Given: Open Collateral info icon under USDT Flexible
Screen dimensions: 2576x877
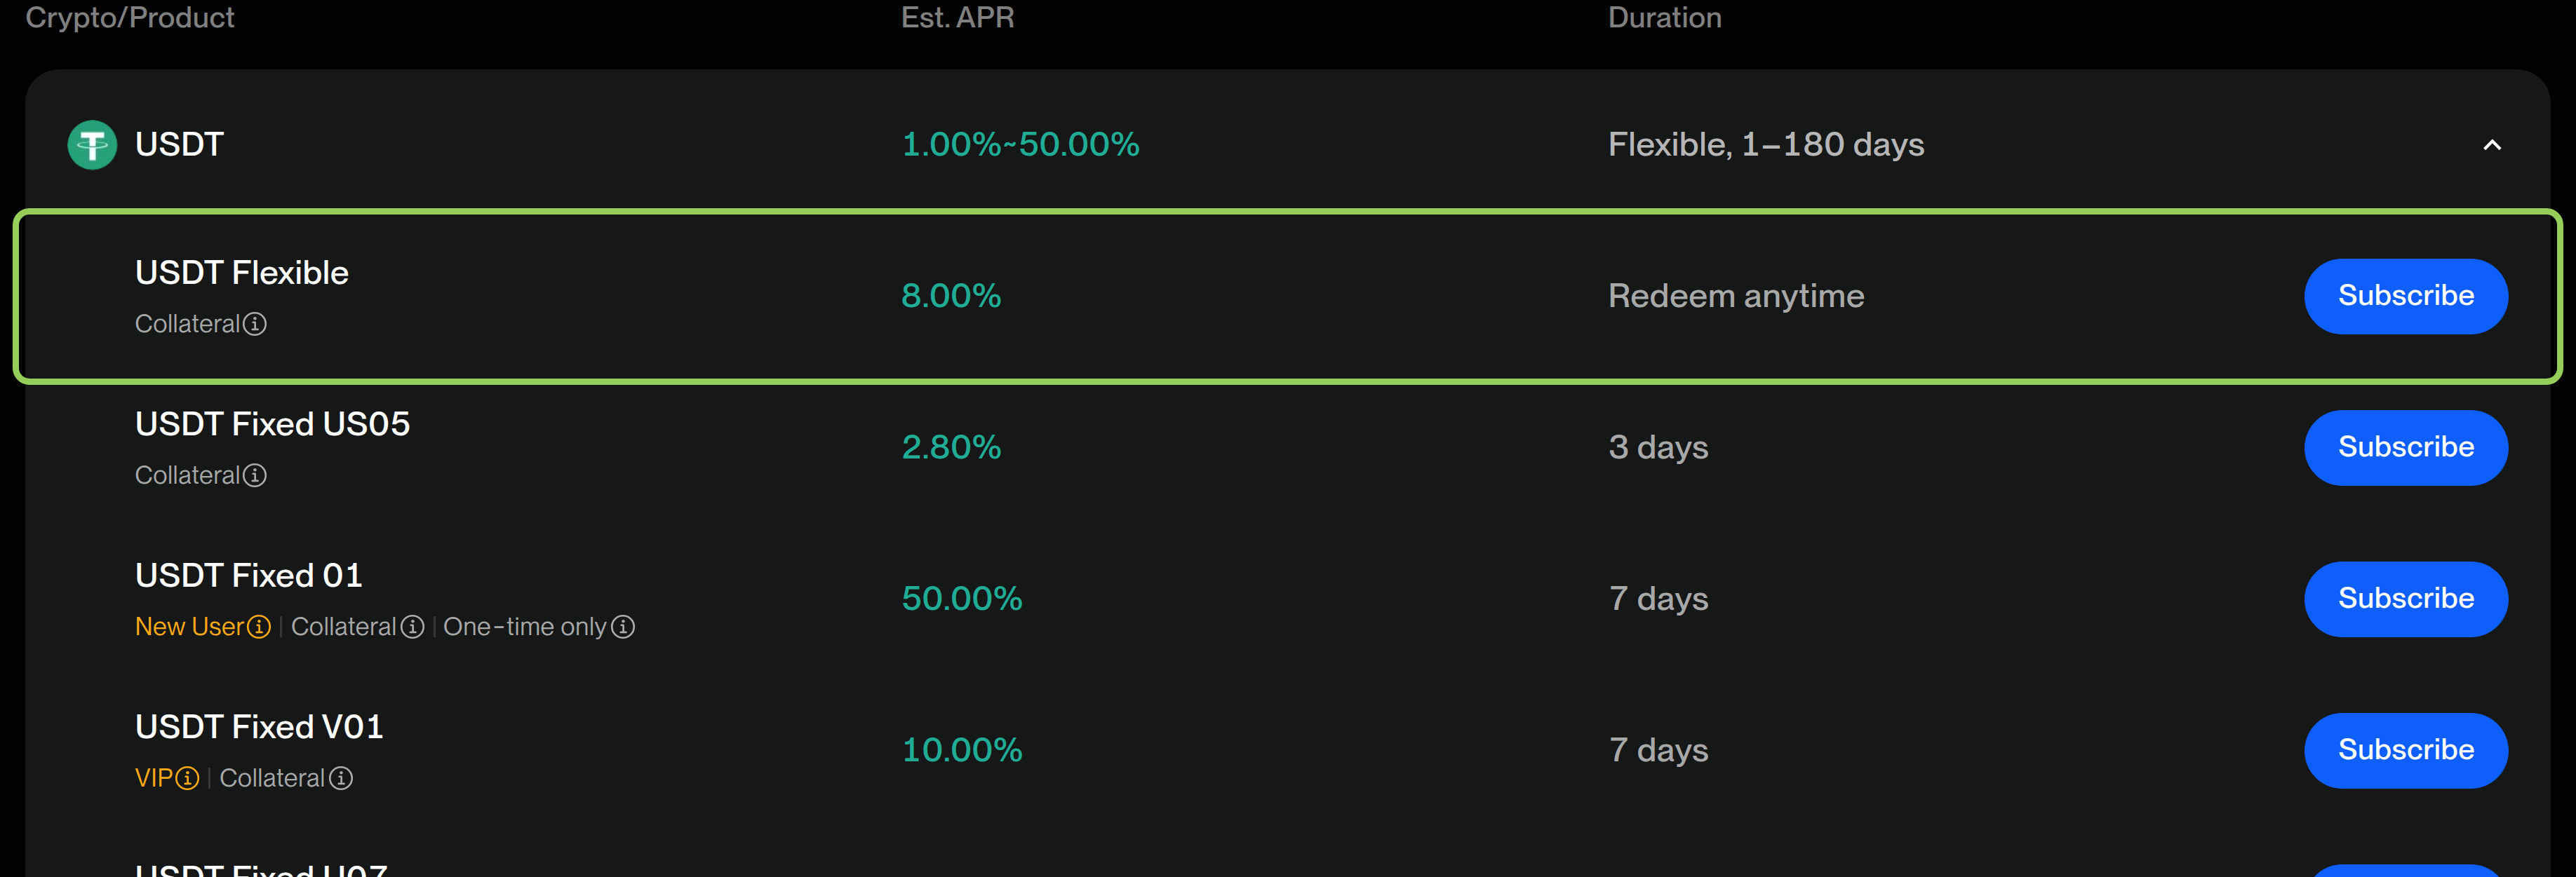Looking at the screenshot, I should (255, 324).
